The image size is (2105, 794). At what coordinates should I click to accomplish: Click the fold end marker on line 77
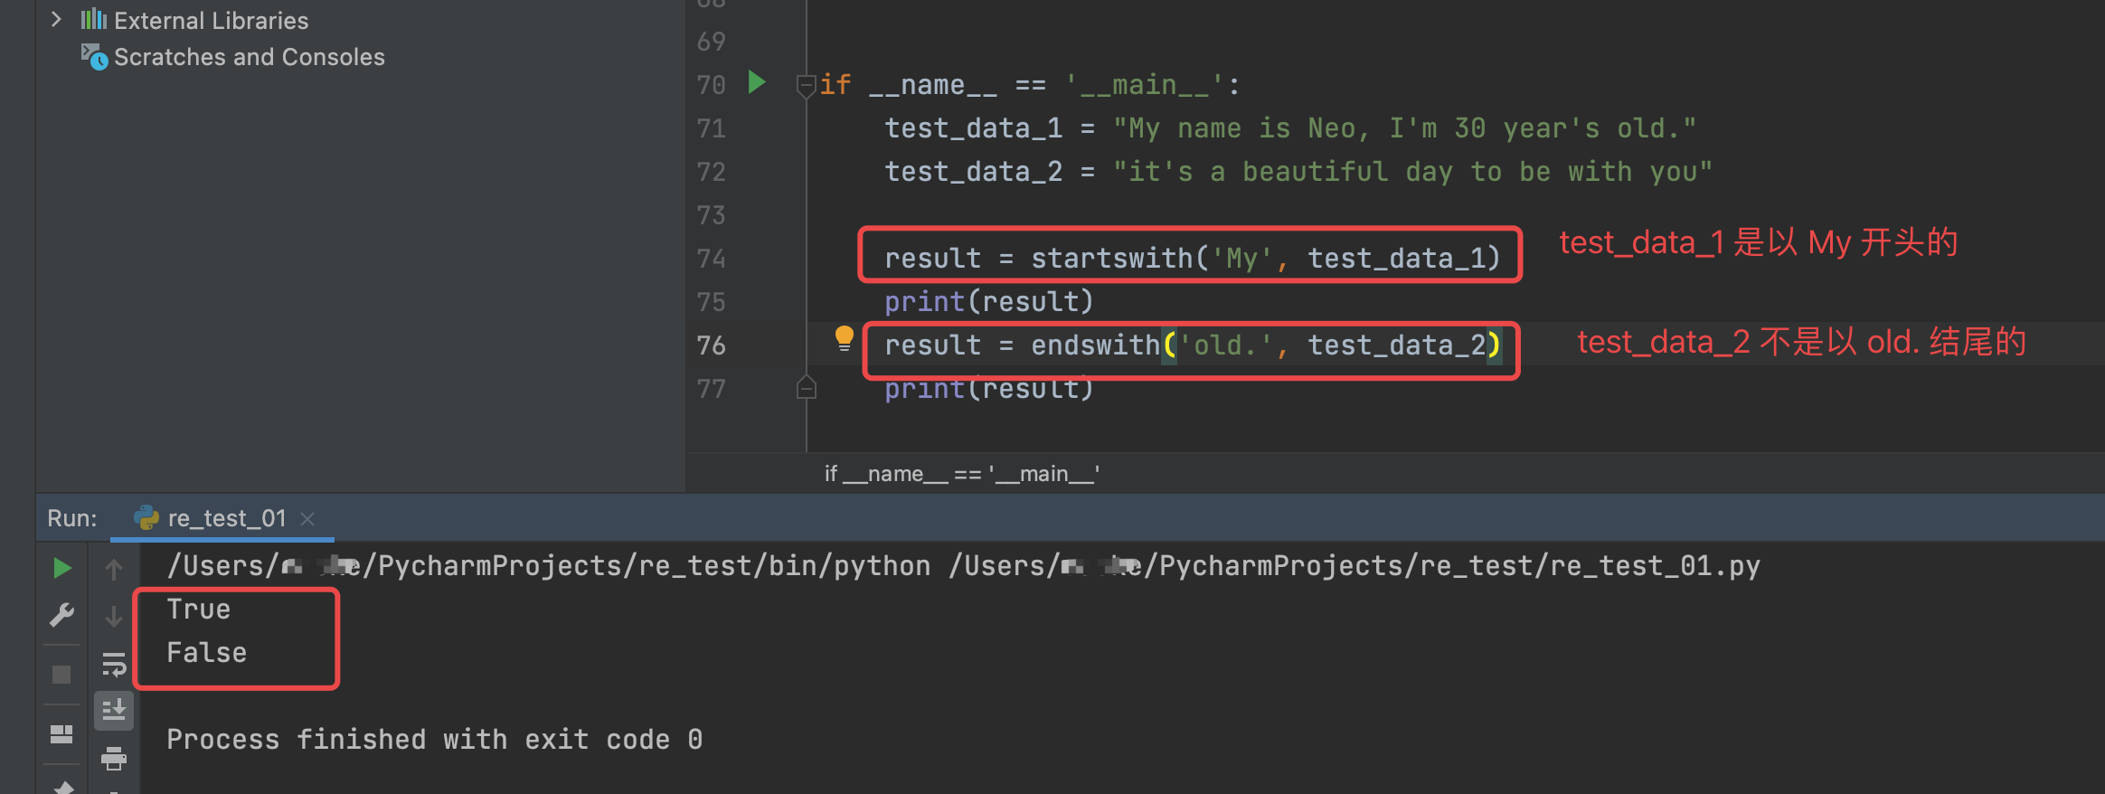click(x=806, y=389)
